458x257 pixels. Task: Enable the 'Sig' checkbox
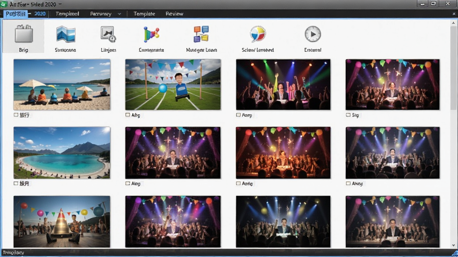[348, 115]
